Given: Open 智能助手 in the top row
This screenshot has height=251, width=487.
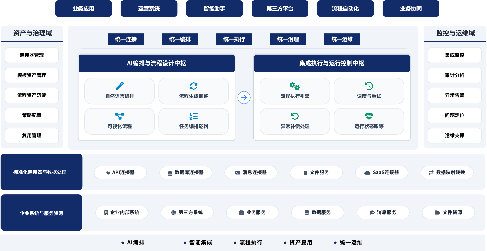Looking at the screenshot, I should [214, 9].
